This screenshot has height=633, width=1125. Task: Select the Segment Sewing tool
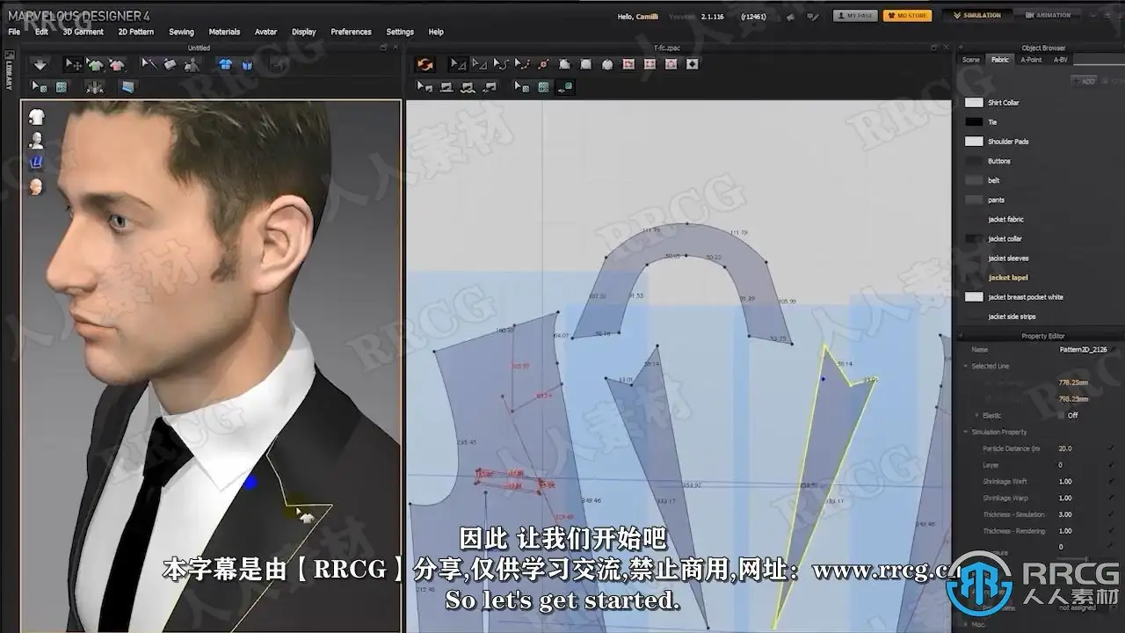coord(446,86)
